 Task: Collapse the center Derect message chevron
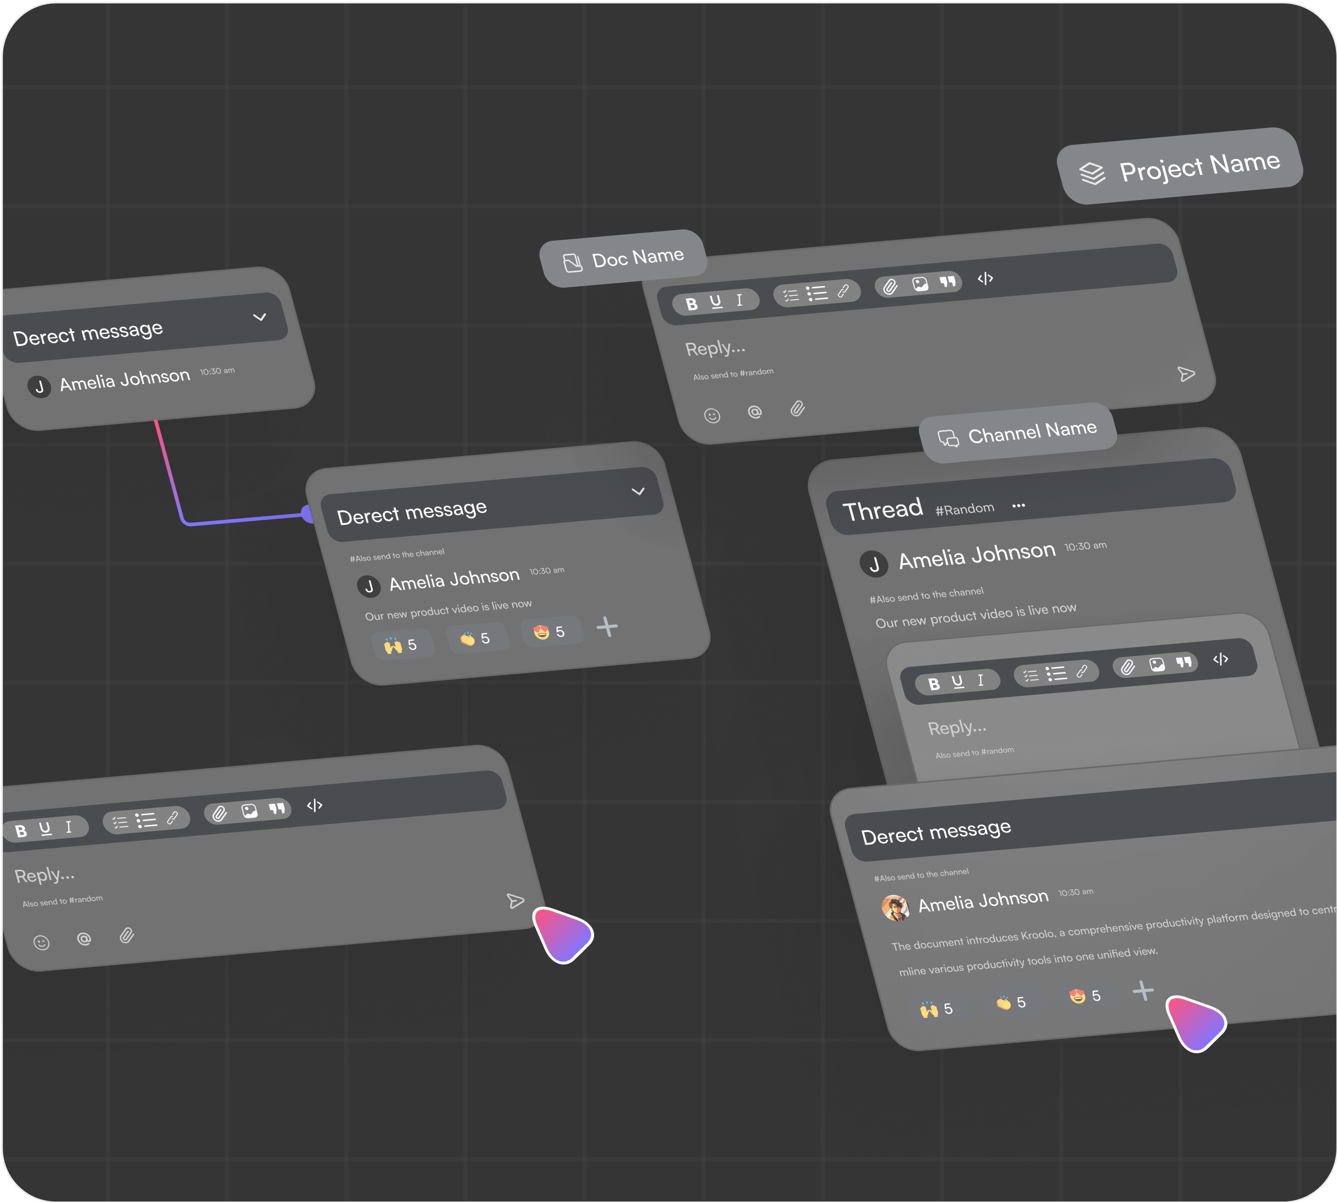pos(638,491)
